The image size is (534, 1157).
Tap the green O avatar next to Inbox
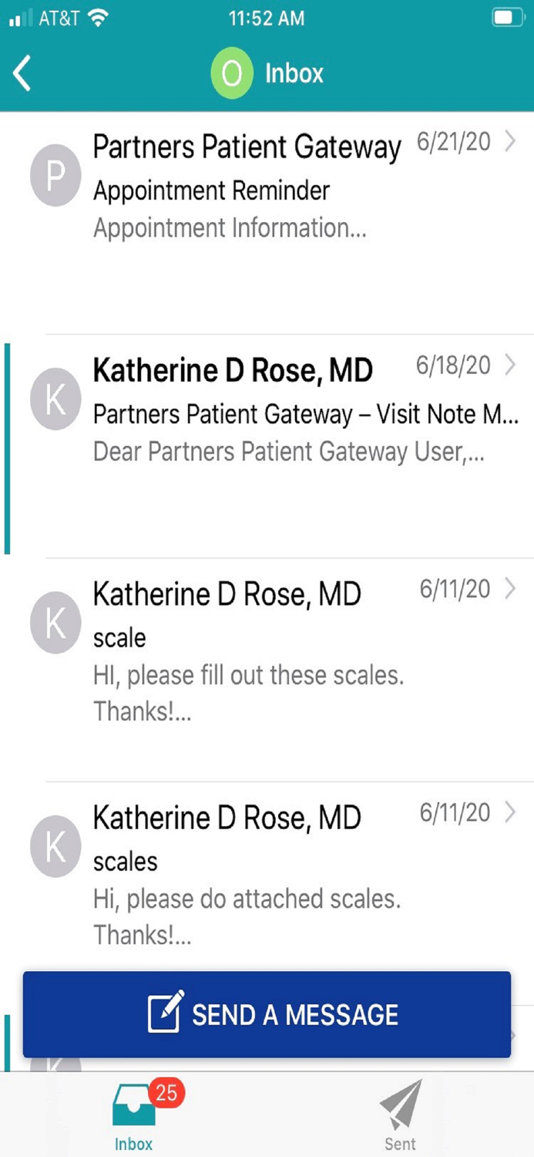pos(230,73)
